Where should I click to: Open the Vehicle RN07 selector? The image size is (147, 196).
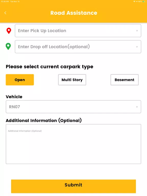(x=73, y=107)
